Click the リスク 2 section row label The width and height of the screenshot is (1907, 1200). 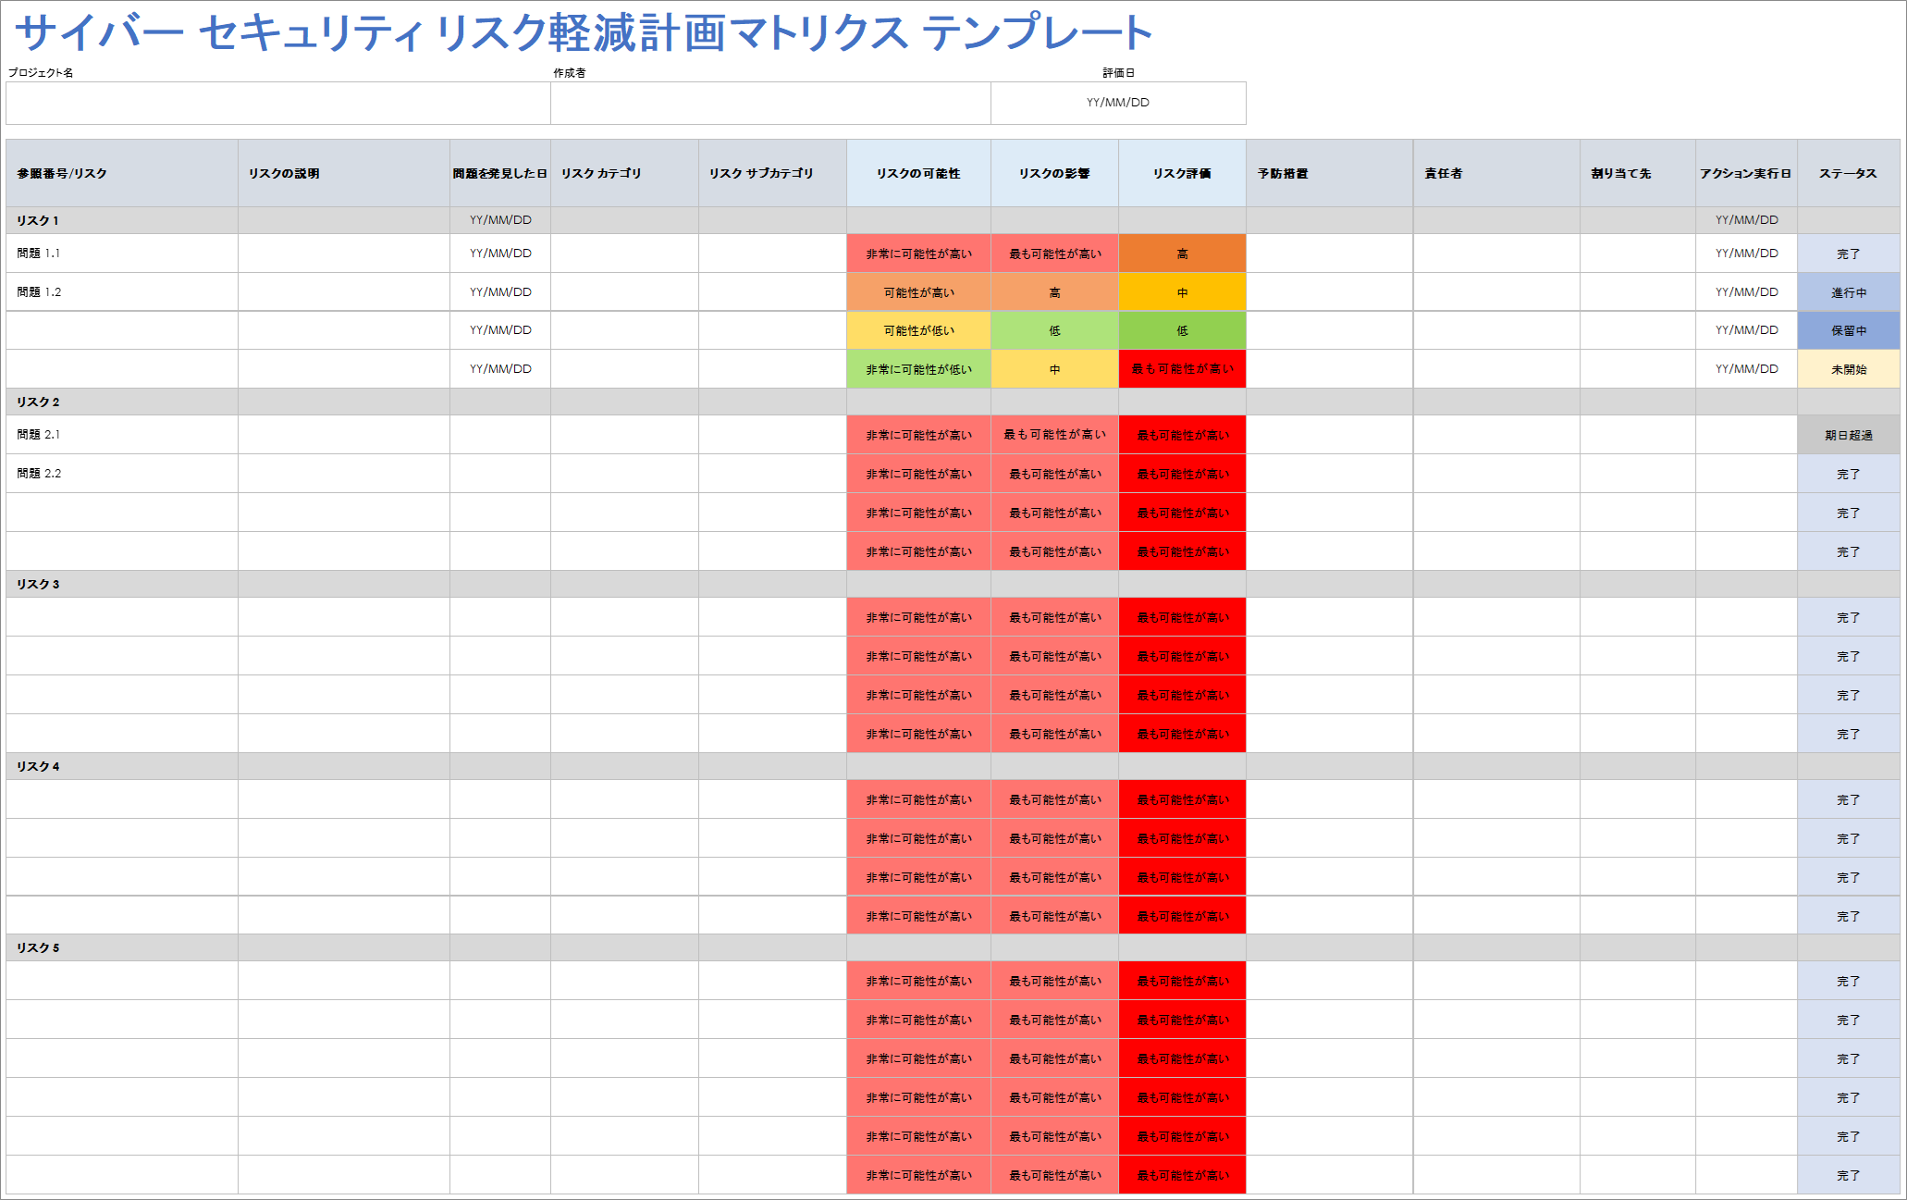click(x=38, y=402)
